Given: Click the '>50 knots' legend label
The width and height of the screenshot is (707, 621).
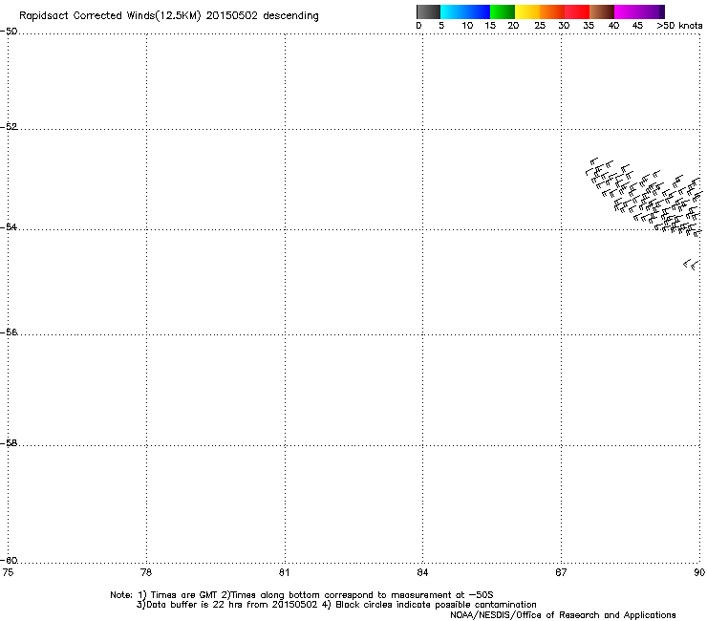Looking at the screenshot, I should (x=679, y=26).
